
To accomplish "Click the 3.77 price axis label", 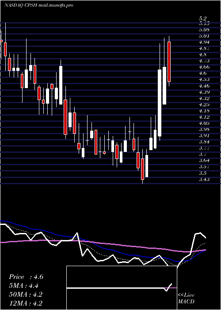I will [x=204, y=148].
